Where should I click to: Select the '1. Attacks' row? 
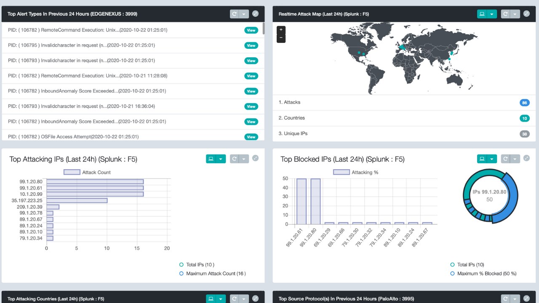[404, 103]
